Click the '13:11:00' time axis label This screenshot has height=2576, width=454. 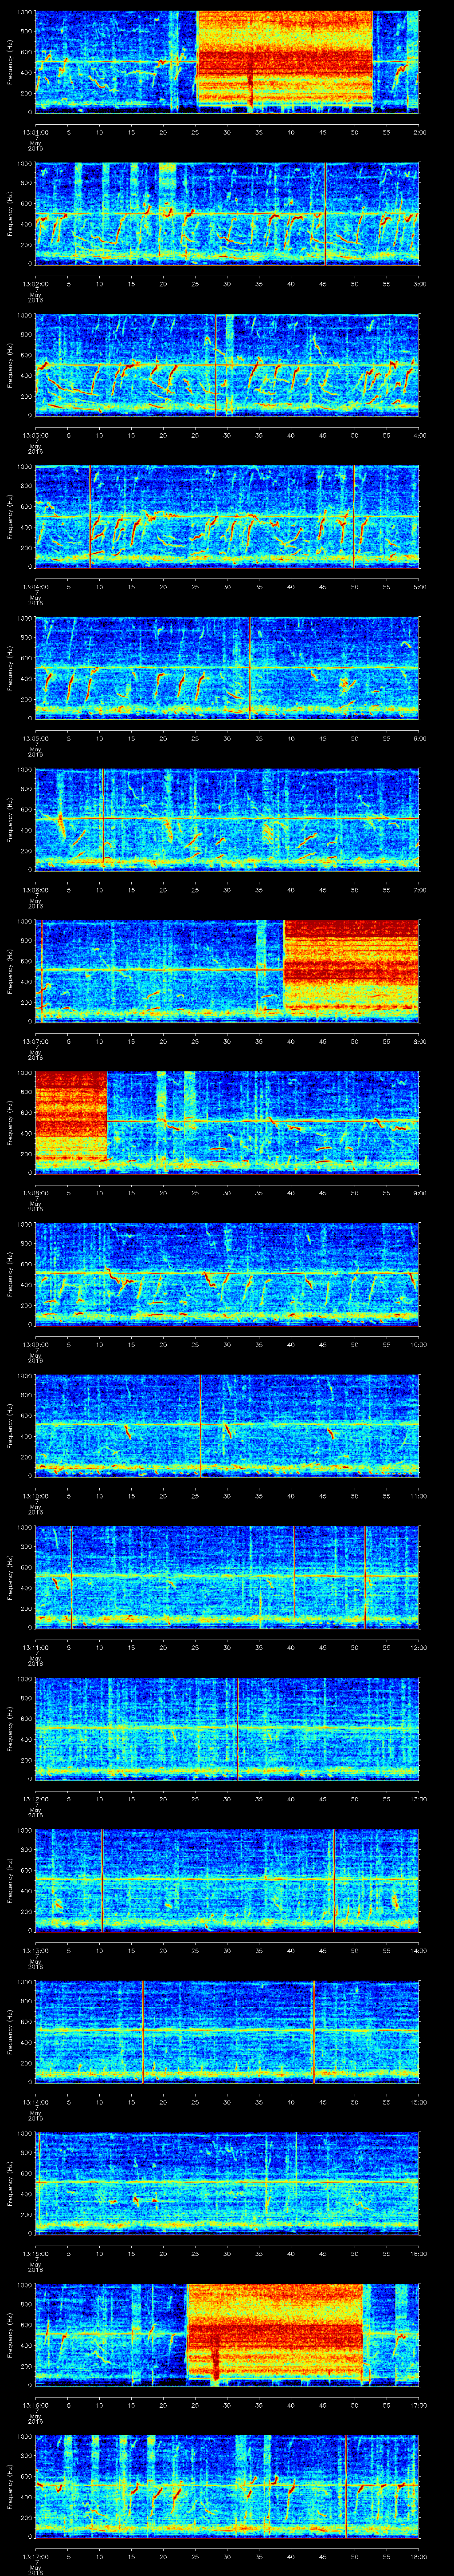pyautogui.click(x=35, y=1647)
